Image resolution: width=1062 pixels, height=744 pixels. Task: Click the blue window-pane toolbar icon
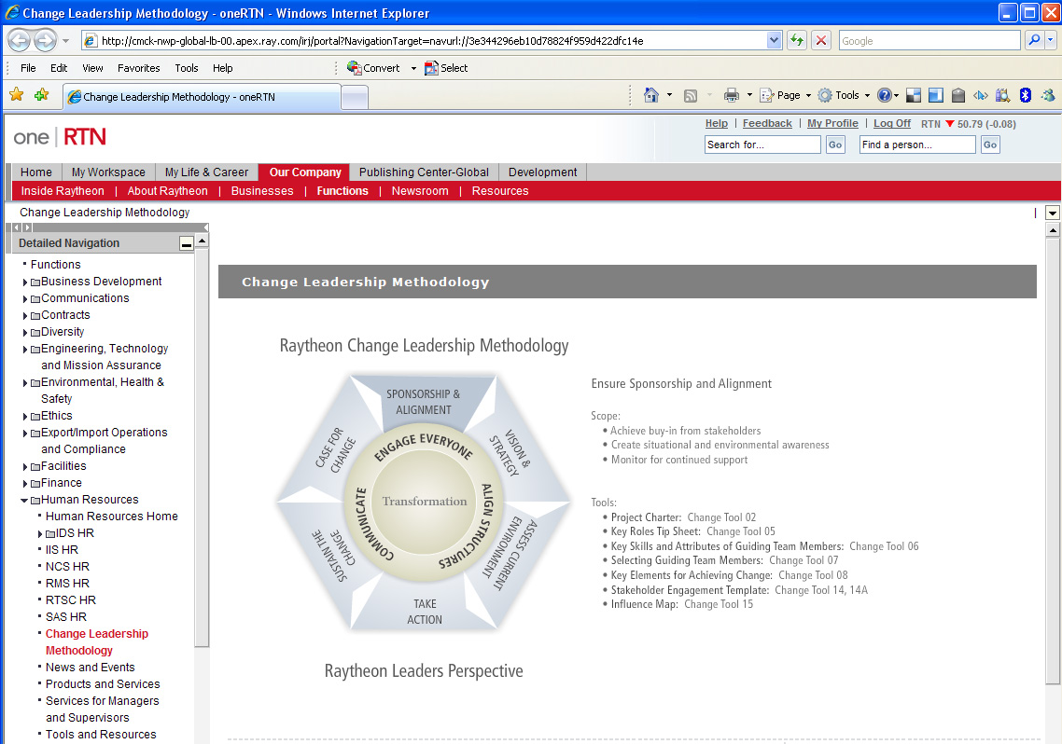point(935,95)
